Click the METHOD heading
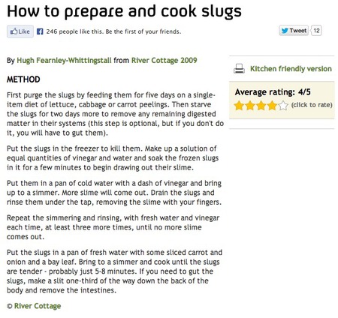Viewport: 338px width, 318px height. tap(23, 79)
